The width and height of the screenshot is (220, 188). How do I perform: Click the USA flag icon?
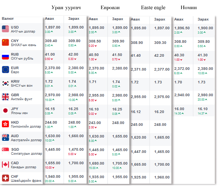click(x=5, y=29)
